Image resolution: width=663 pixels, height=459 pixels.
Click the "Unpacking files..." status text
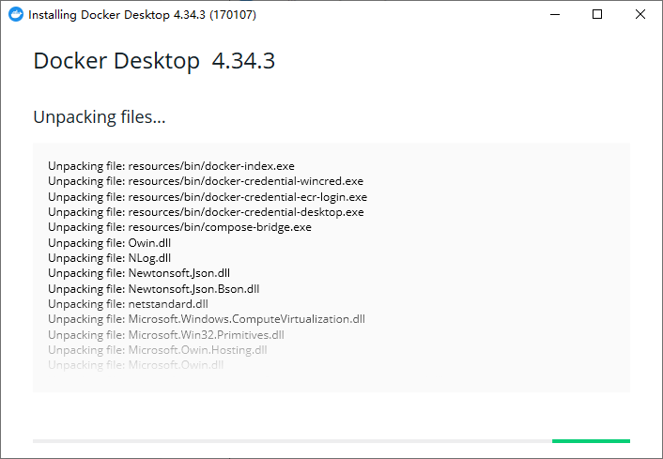click(x=100, y=117)
